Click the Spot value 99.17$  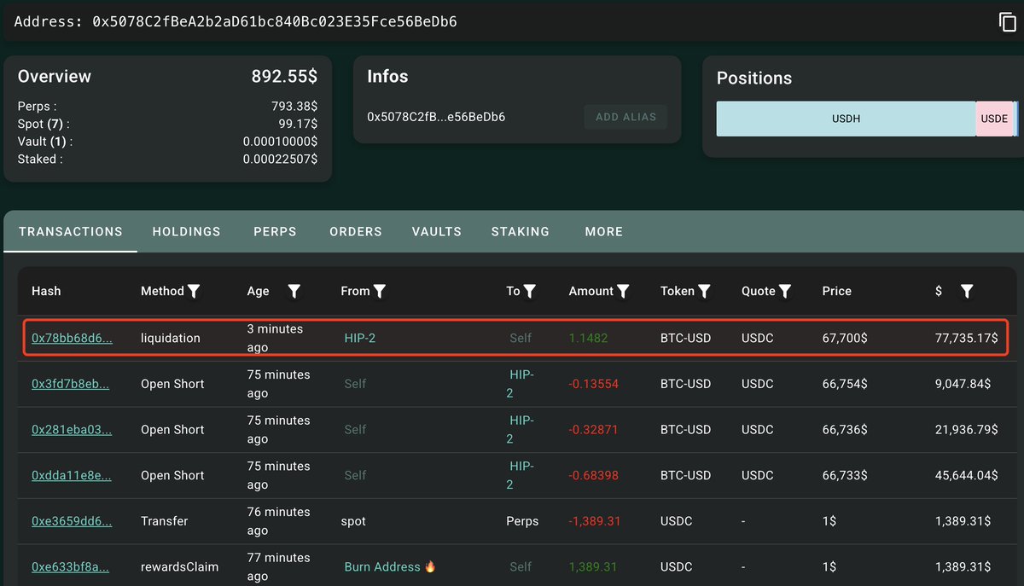(x=298, y=125)
